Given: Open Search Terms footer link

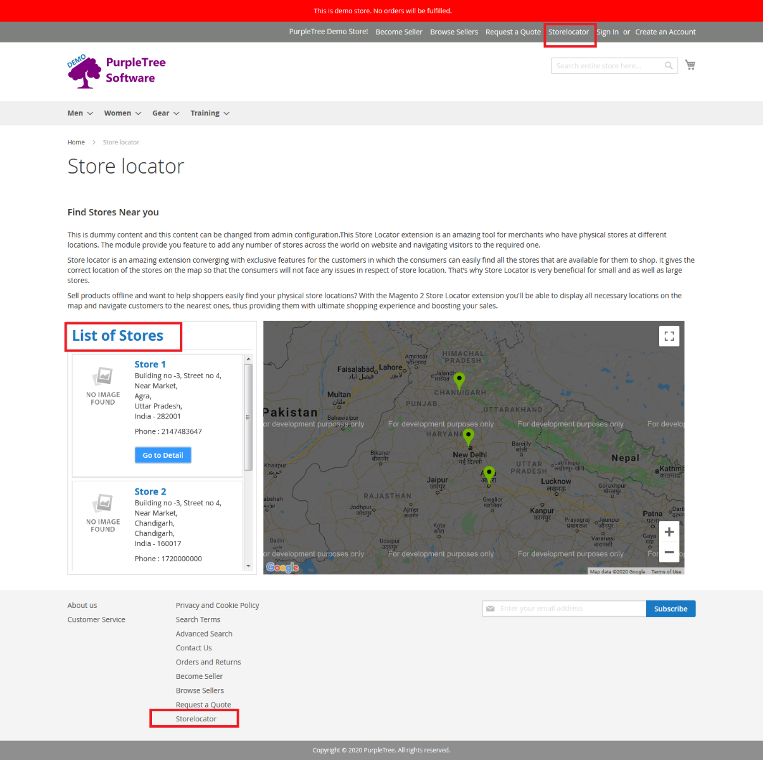Looking at the screenshot, I should pyautogui.click(x=198, y=619).
